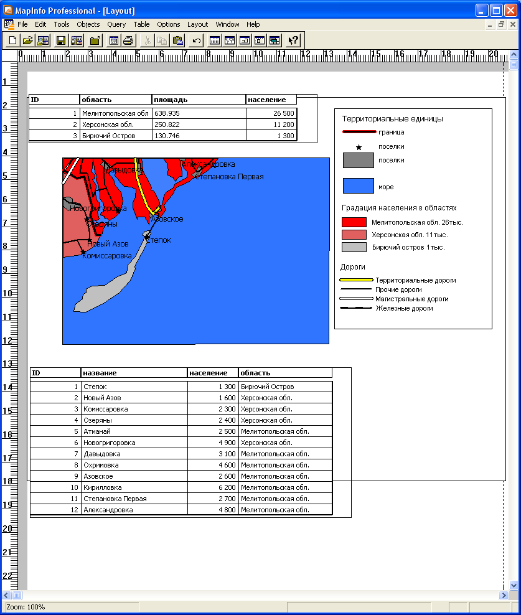The image size is (521, 615).
Task: Click the Print printer icon
Action: (128, 40)
